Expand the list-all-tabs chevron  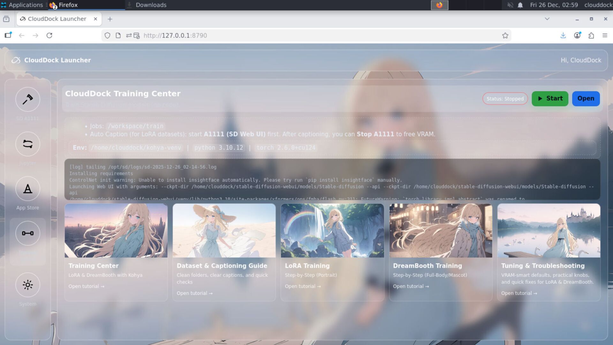pos(547,19)
